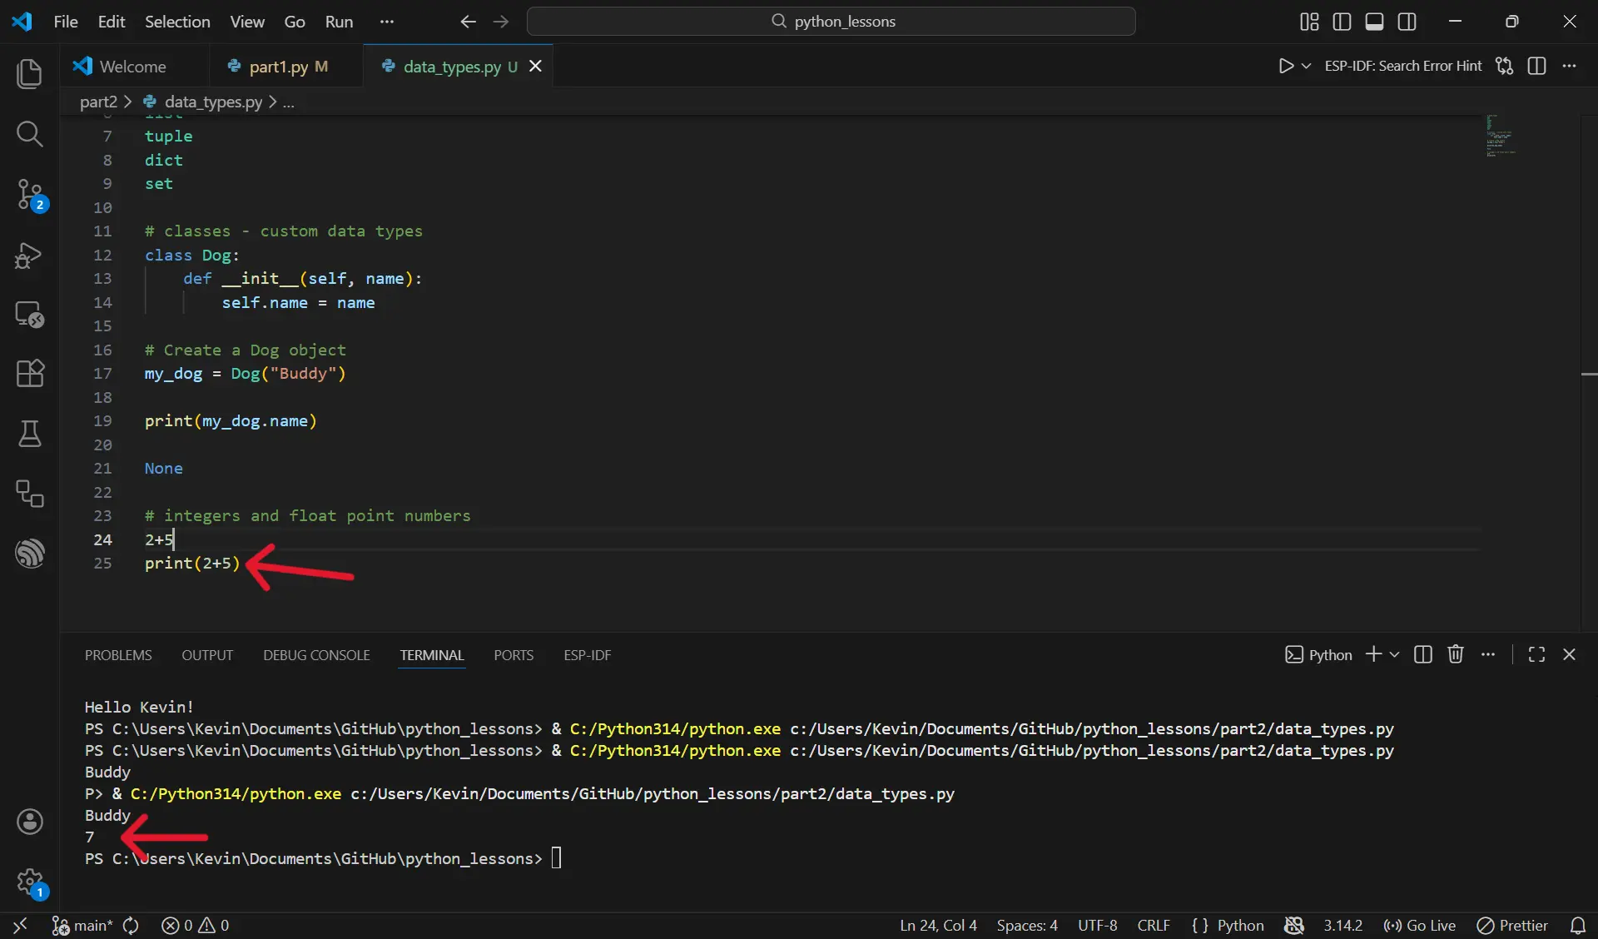1598x939 pixels.
Task: Switch to PORTS panel tab
Action: (514, 655)
